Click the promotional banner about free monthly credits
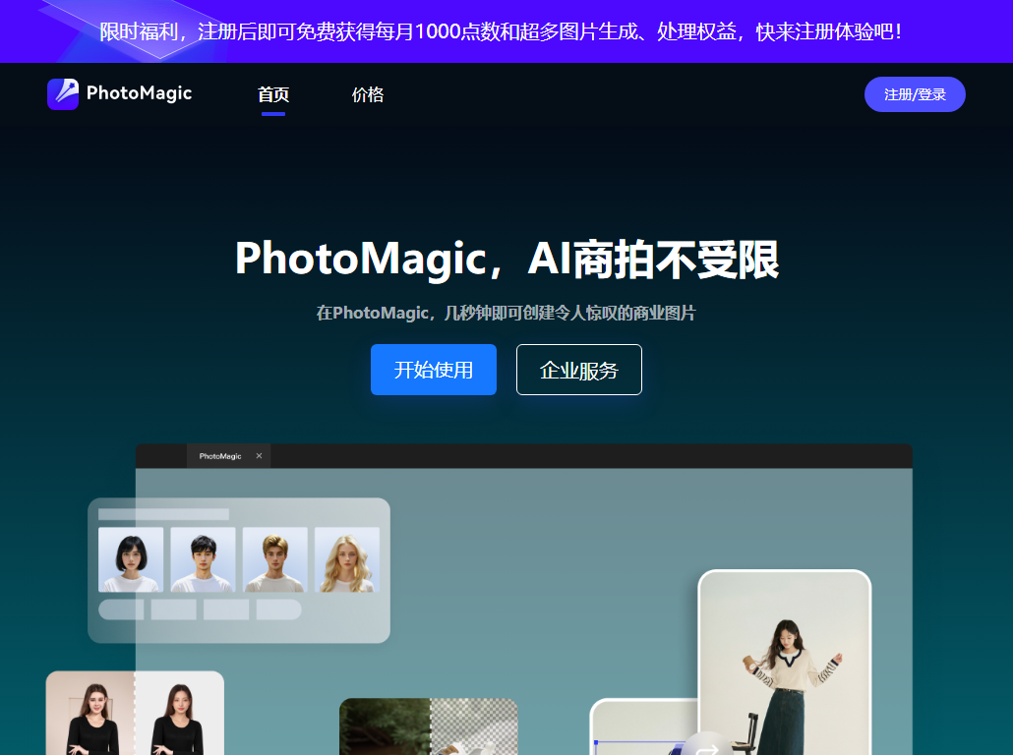Screen dimensions: 1013x755 click(506, 31)
